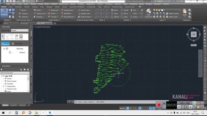The height and width of the screenshot is (116, 207).
Task: Click the Points tool icon
Action: 20,10
